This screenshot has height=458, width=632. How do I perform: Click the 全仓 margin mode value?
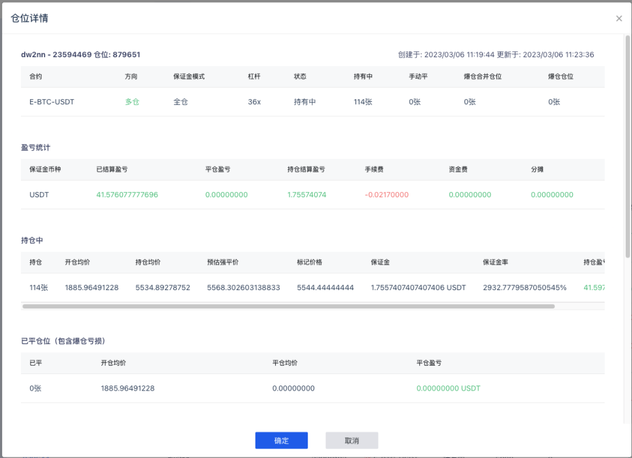click(x=180, y=102)
